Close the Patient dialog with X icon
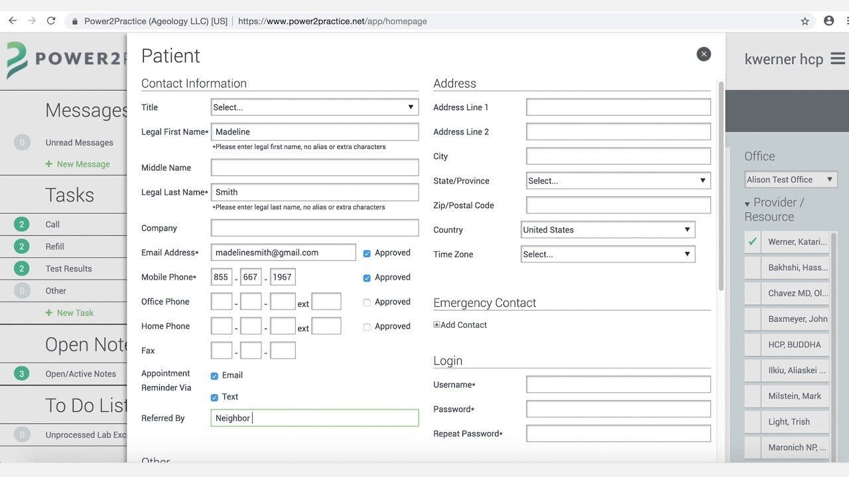Screen dimensions: 849x477 point(704,54)
